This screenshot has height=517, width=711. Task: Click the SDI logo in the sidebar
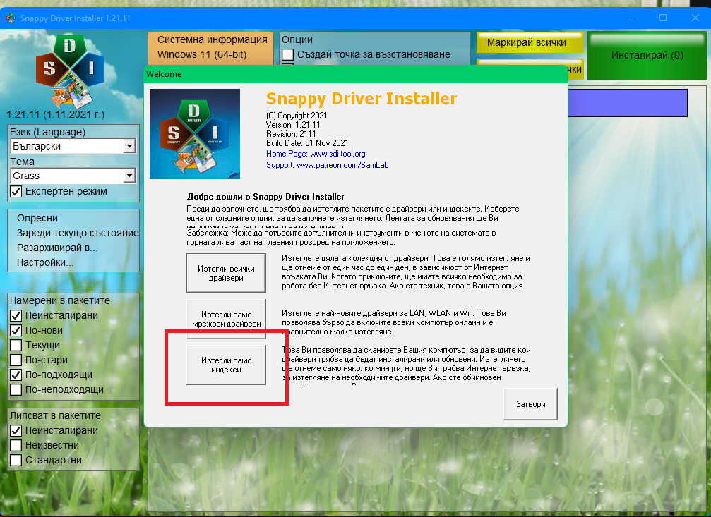point(71,71)
